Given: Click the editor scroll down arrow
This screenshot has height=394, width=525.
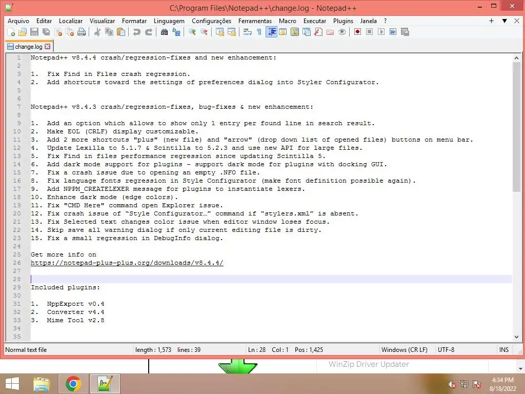Looking at the screenshot, I should click(516, 337).
